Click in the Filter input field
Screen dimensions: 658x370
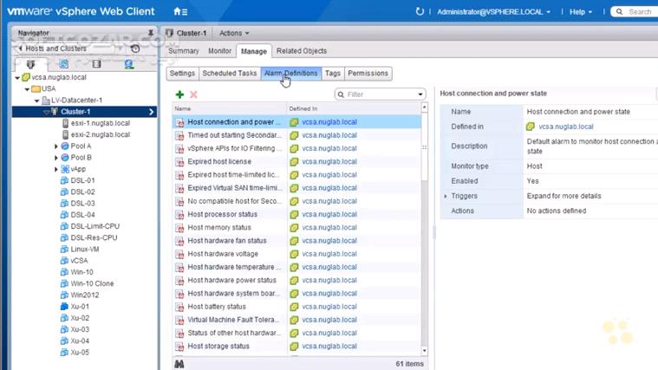tap(380, 94)
